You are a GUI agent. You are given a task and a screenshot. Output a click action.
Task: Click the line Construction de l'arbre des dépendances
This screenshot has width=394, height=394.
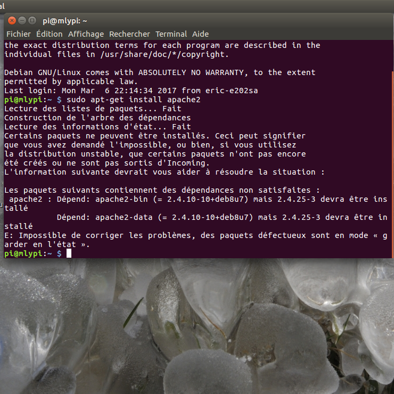tap(97, 118)
